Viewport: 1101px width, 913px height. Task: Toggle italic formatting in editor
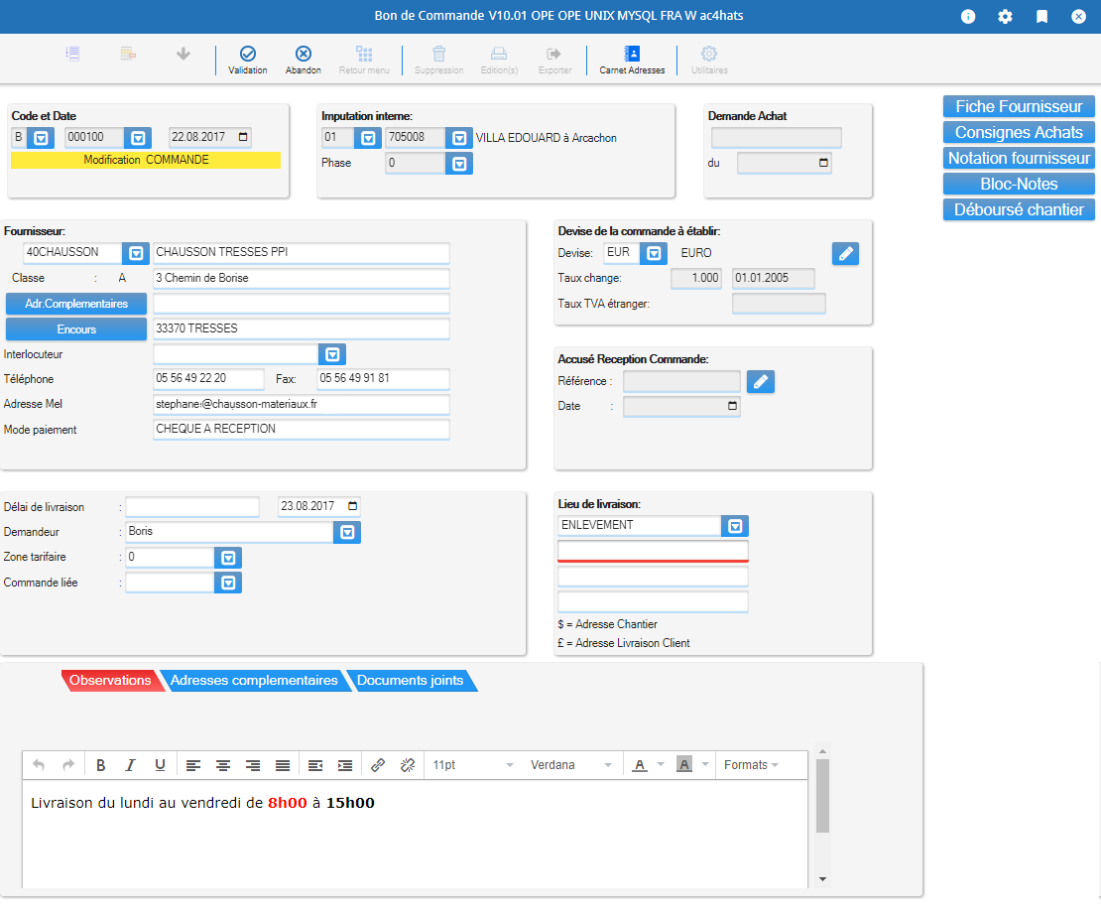[x=131, y=765]
